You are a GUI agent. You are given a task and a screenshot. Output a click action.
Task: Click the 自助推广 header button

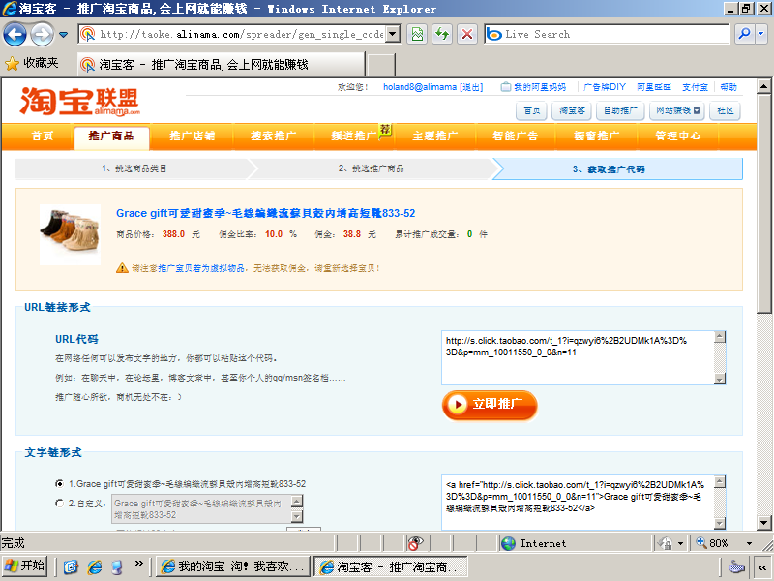point(620,110)
